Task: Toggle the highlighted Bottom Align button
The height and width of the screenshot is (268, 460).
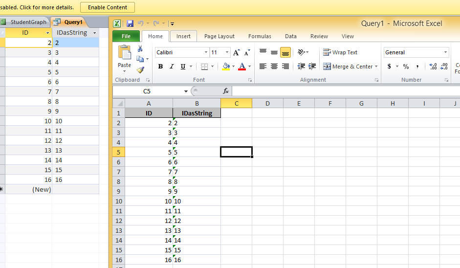Action: tap(285, 52)
